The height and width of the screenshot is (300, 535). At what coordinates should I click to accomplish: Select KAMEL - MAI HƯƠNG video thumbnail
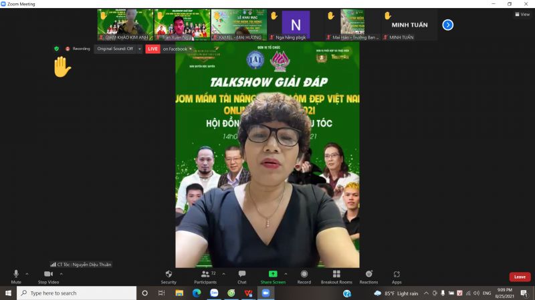239,25
